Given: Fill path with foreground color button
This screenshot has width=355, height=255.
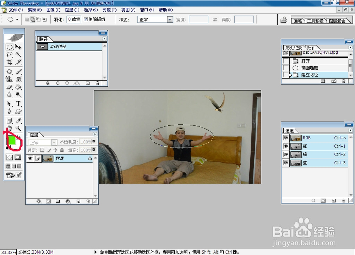Looking at the screenshot, I should (x=48, y=83).
